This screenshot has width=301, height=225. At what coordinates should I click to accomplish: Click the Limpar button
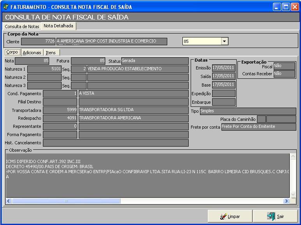click(230, 216)
